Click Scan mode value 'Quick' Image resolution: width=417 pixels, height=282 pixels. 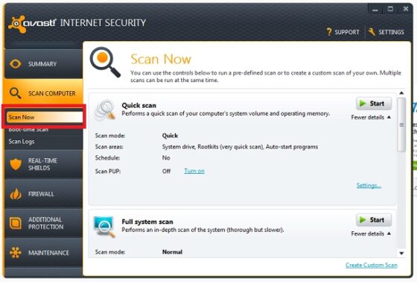click(170, 136)
